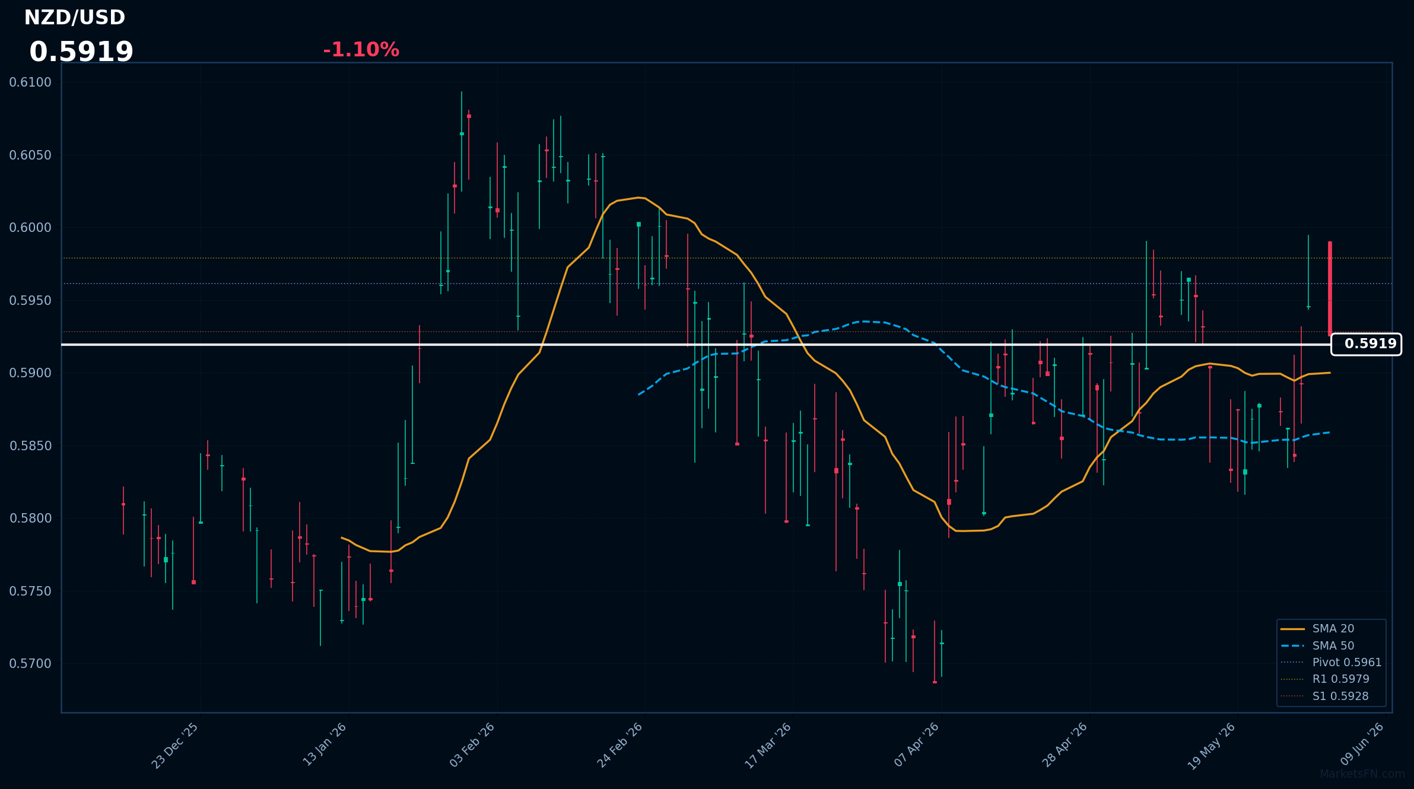Click the 03 Feb '26 date label
The height and width of the screenshot is (789, 1414).
(x=472, y=745)
